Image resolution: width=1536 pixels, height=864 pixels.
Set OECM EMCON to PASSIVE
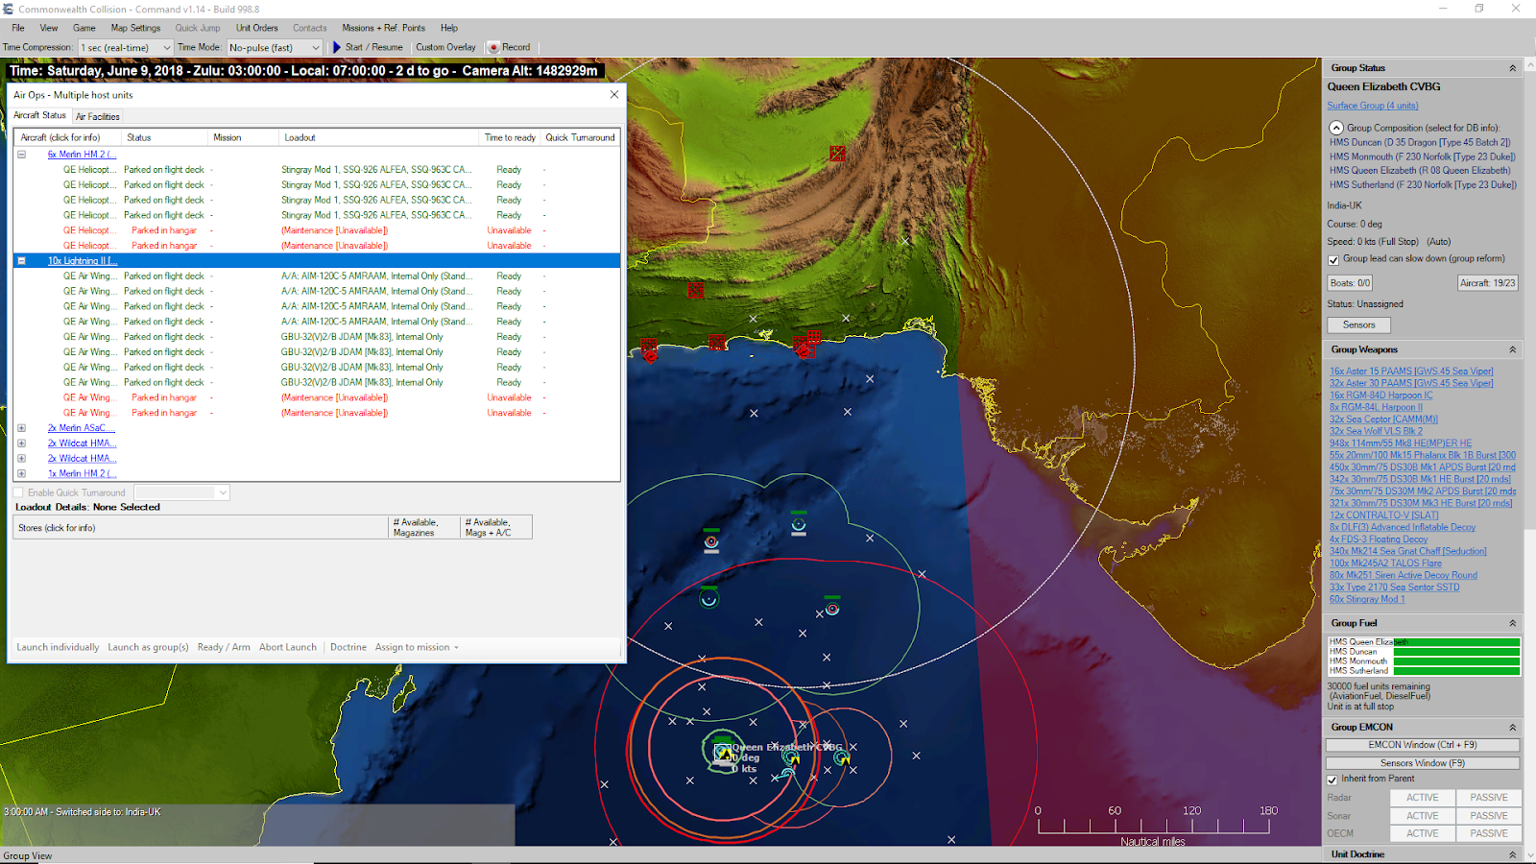click(x=1489, y=833)
